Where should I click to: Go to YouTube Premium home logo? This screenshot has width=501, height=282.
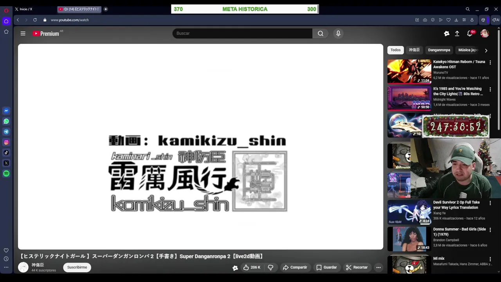coord(46,34)
